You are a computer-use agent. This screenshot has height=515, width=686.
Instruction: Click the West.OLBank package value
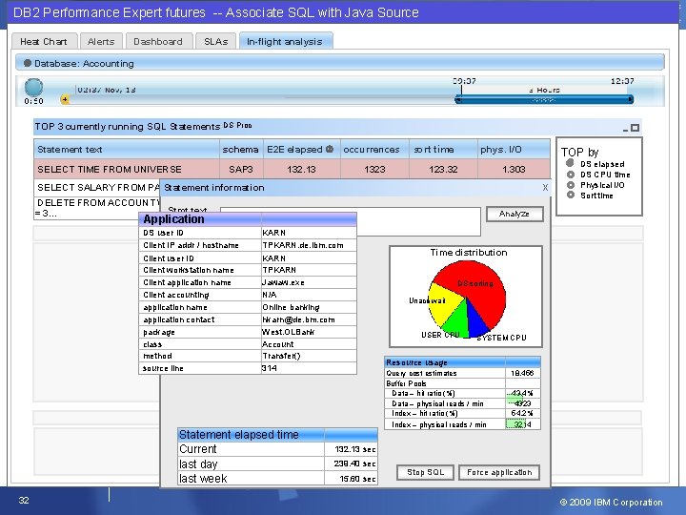(x=289, y=332)
